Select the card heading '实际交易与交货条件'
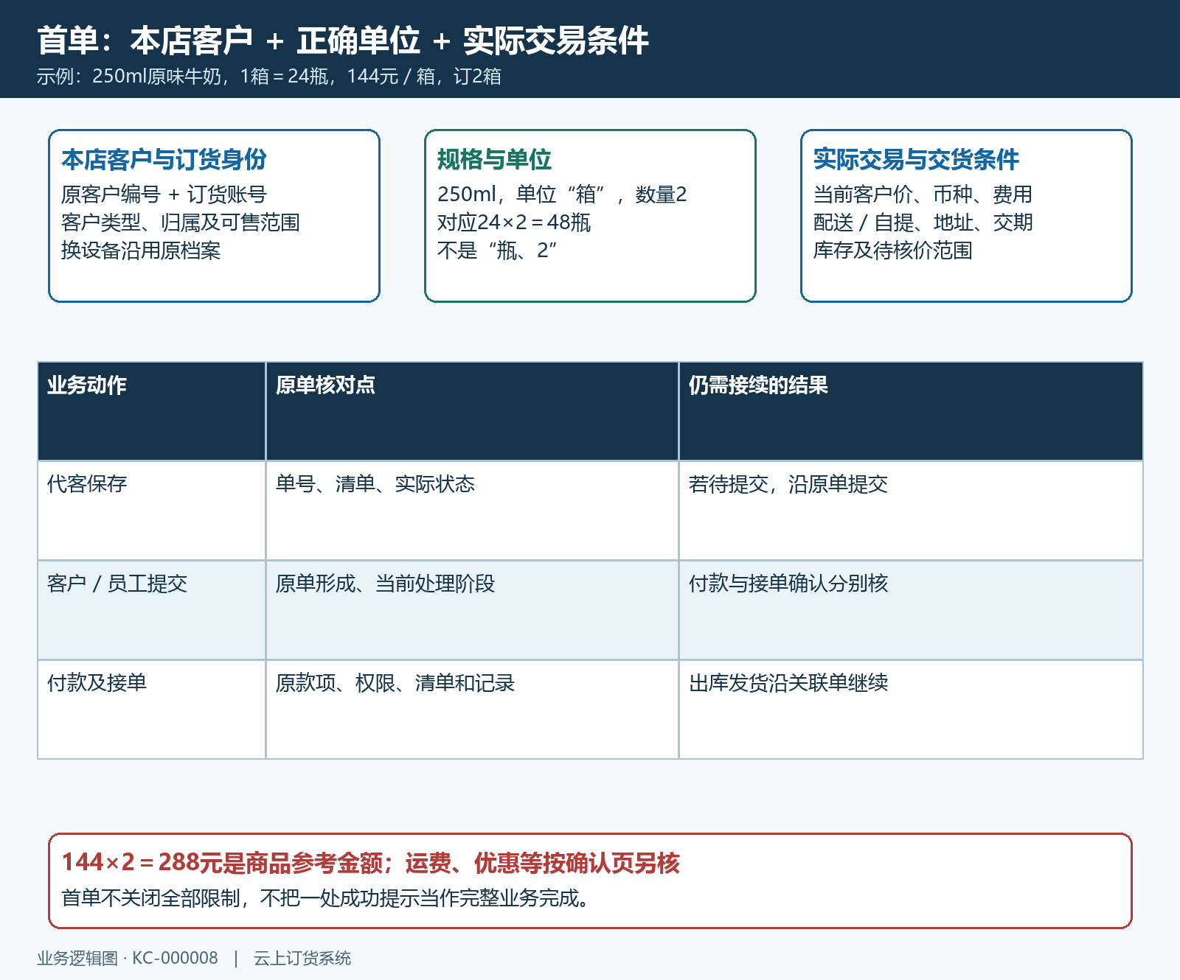The width and height of the screenshot is (1180, 980). click(916, 159)
